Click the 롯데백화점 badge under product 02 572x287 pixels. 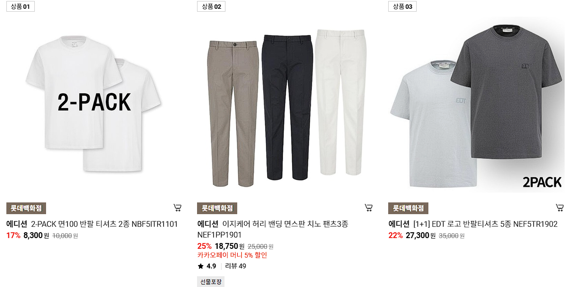point(218,208)
